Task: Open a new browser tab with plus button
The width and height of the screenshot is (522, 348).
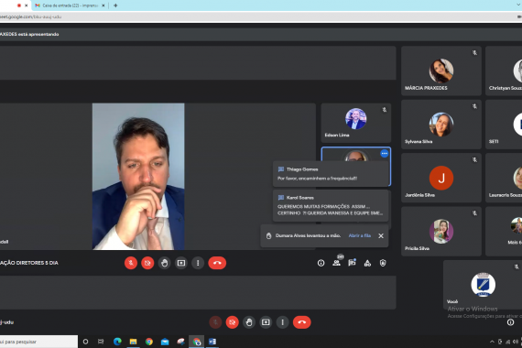Action: click(x=115, y=5)
